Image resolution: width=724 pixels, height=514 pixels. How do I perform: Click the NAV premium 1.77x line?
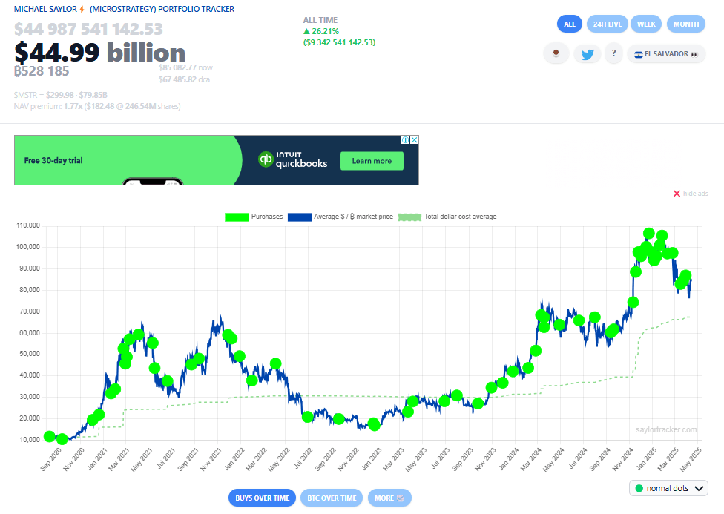click(97, 106)
